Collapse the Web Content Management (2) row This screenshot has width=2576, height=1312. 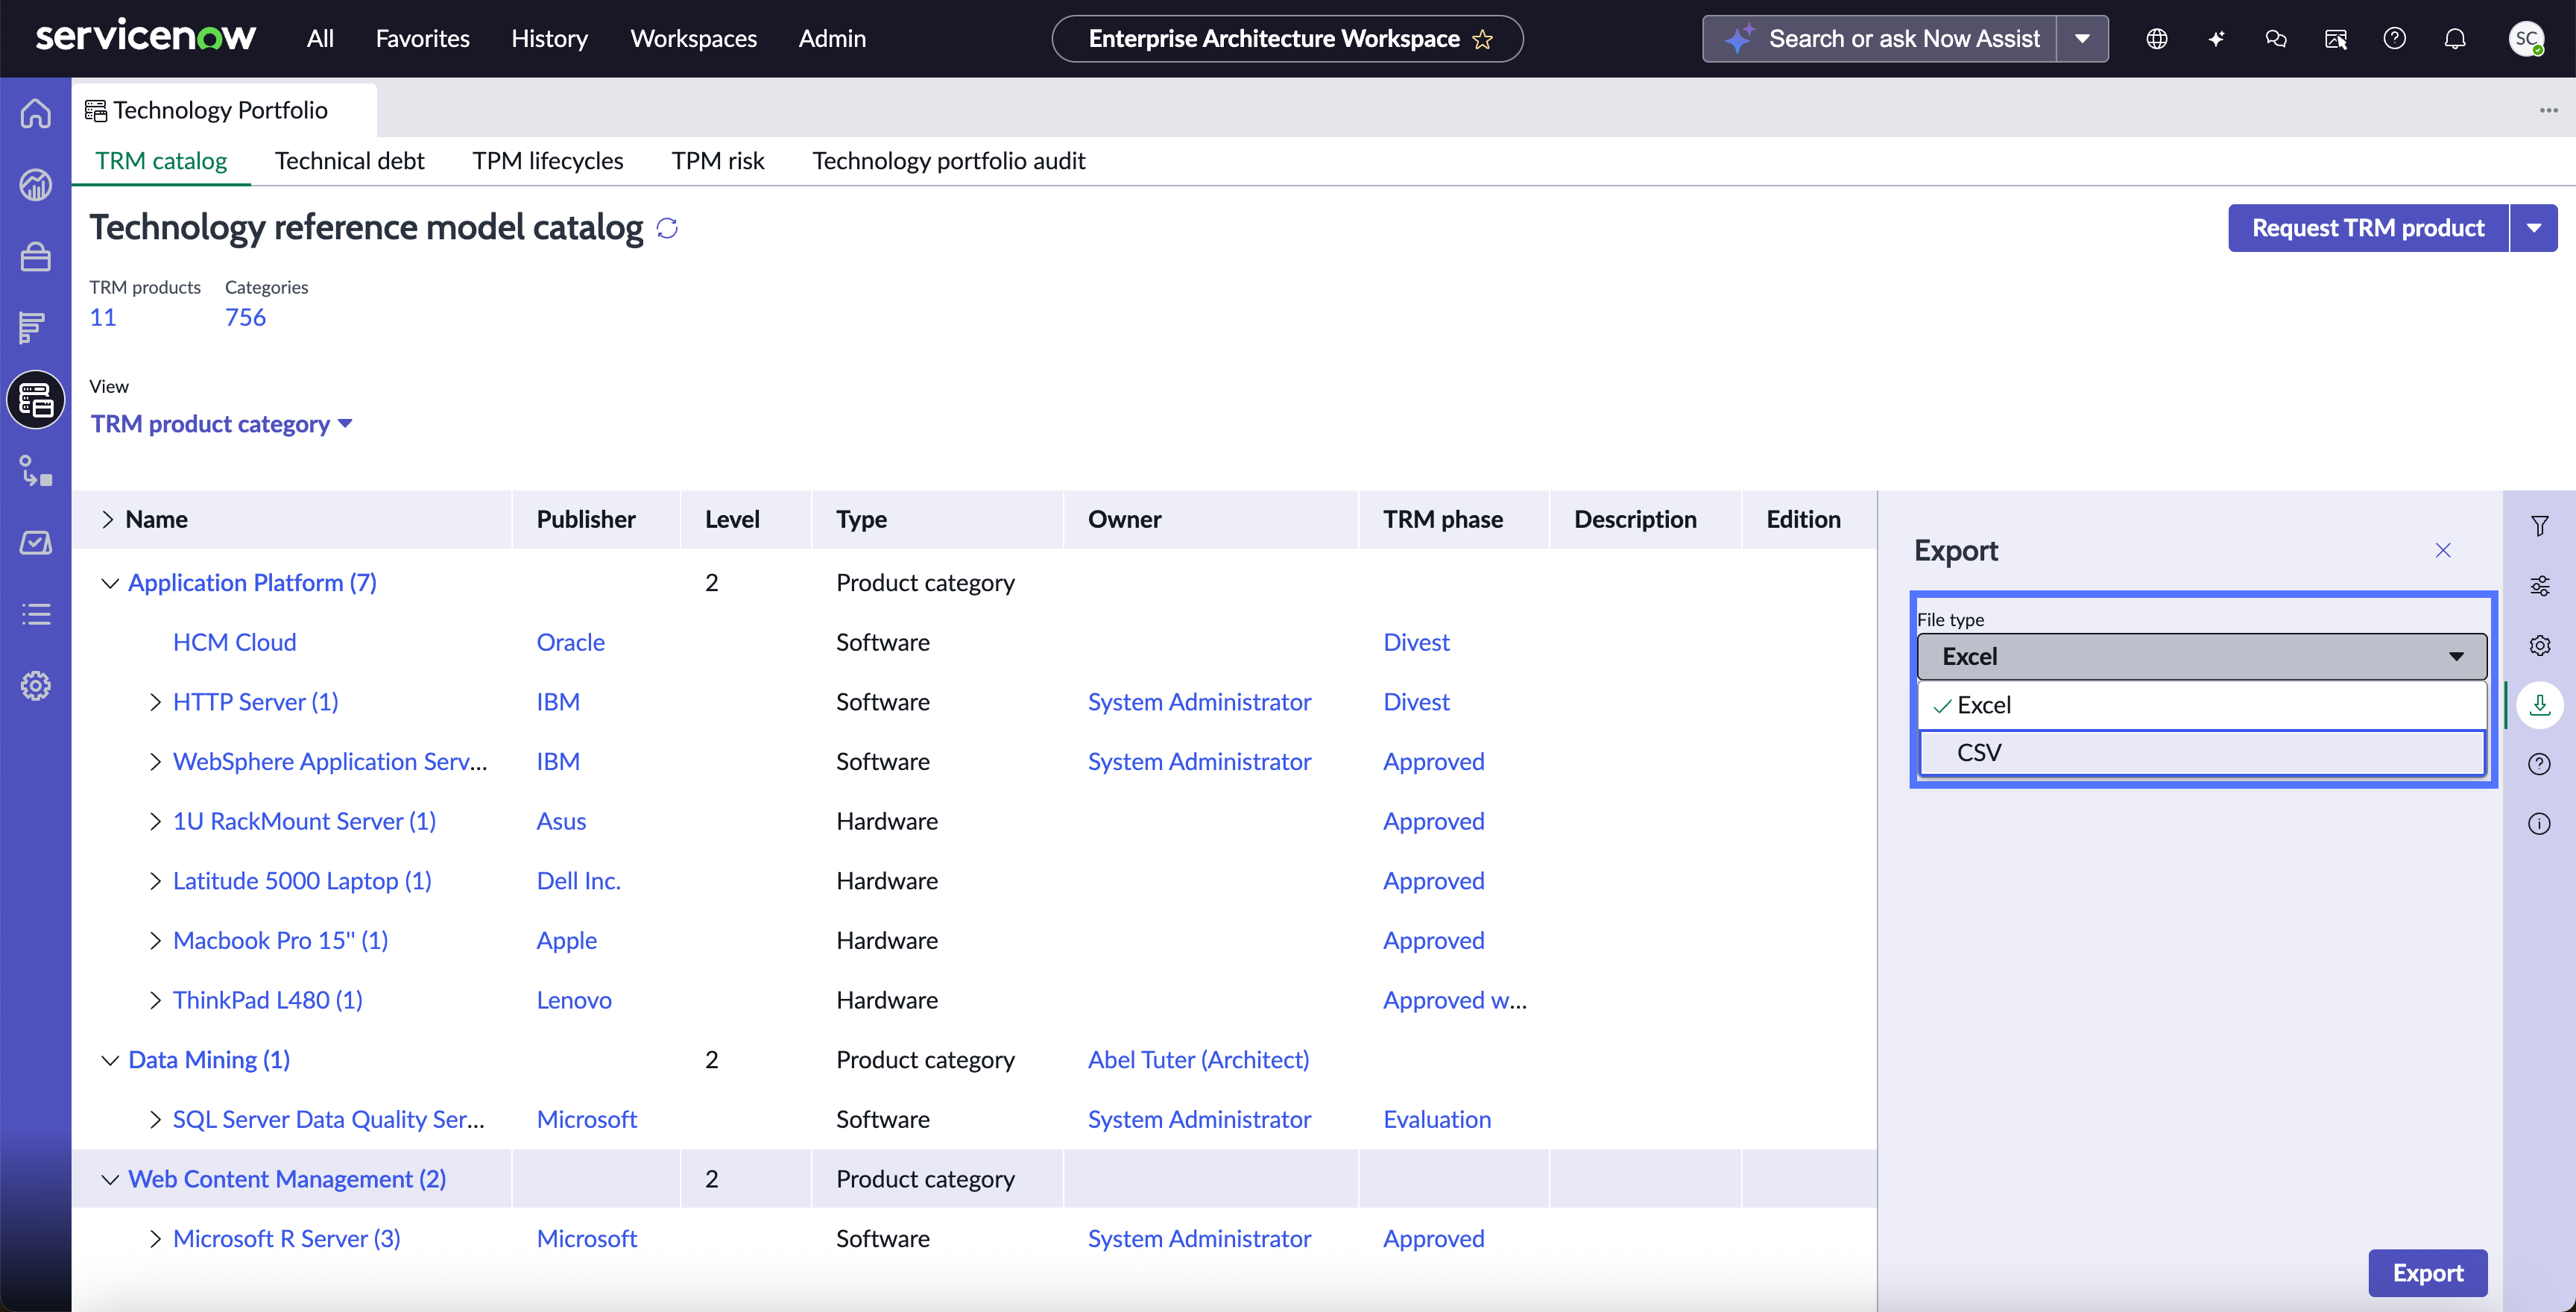(x=110, y=1179)
